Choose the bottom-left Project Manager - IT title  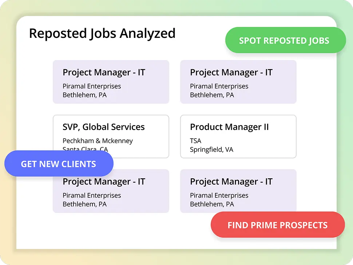coord(104,182)
